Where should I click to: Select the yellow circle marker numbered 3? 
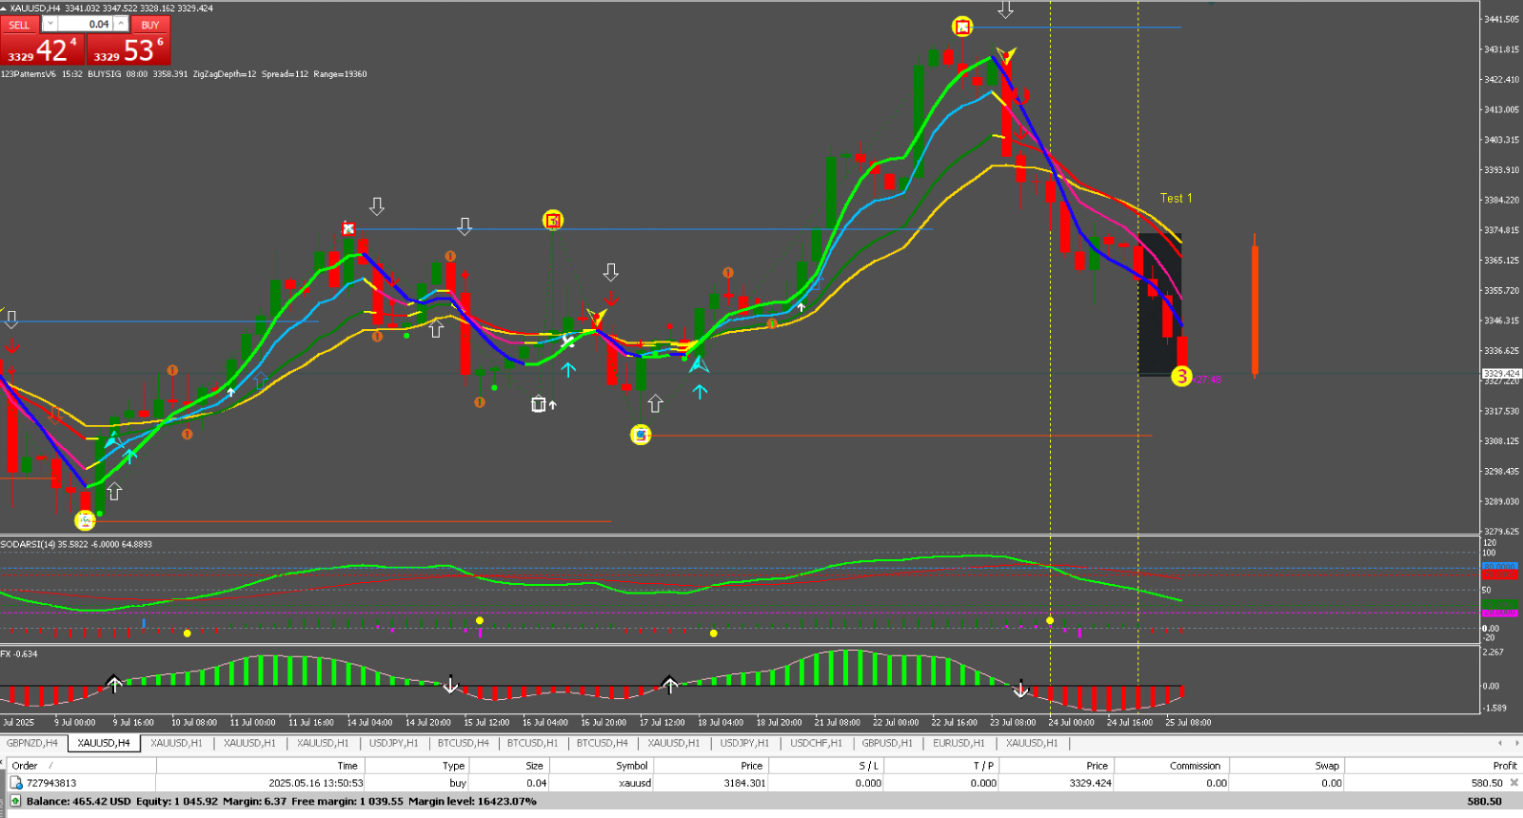(x=1181, y=377)
